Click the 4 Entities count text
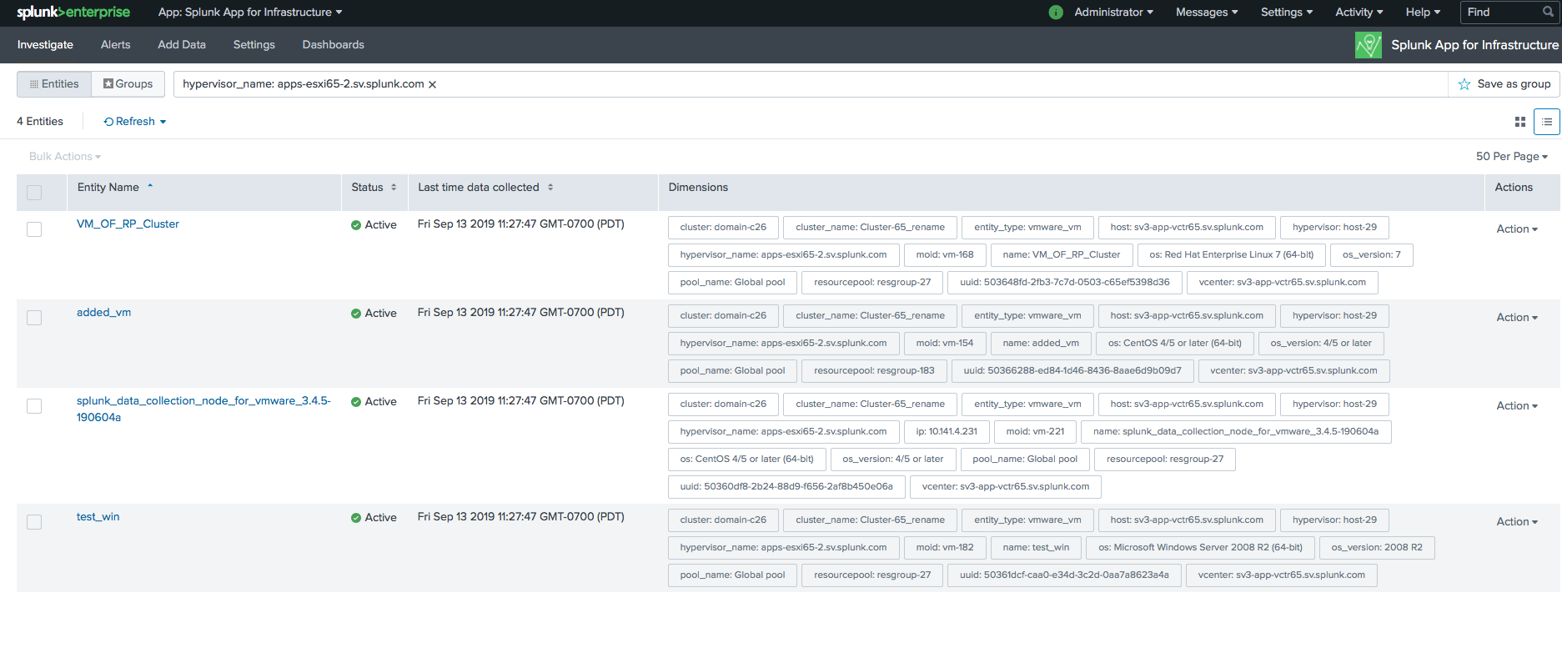 (40, 122)
